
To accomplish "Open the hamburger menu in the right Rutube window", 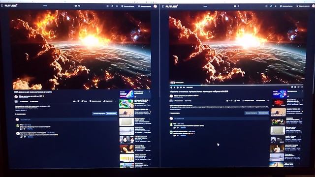I will pyautogui.click(x=163, y=6).
